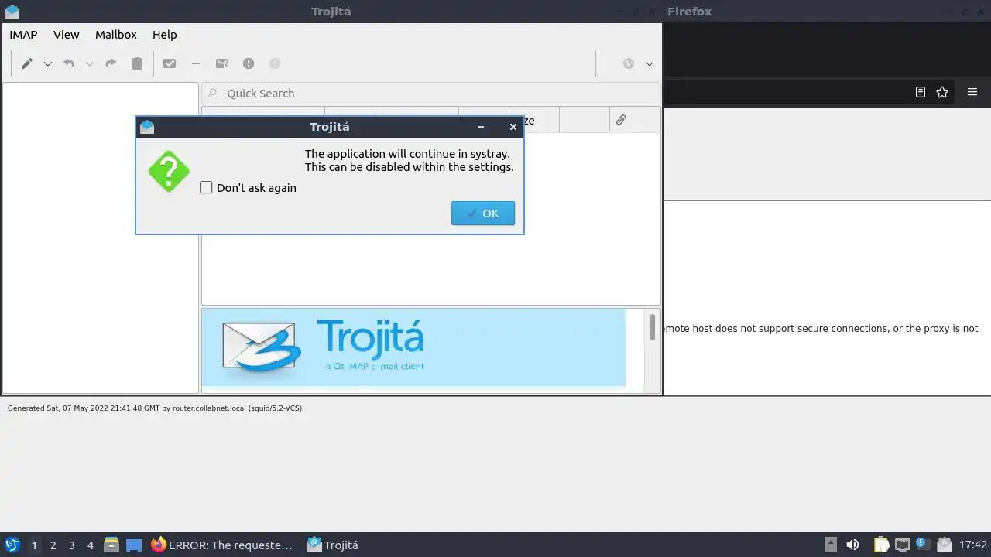Open the View menu
The width and height of the screenshot is (991, 557).
click(x=67, y=34)
